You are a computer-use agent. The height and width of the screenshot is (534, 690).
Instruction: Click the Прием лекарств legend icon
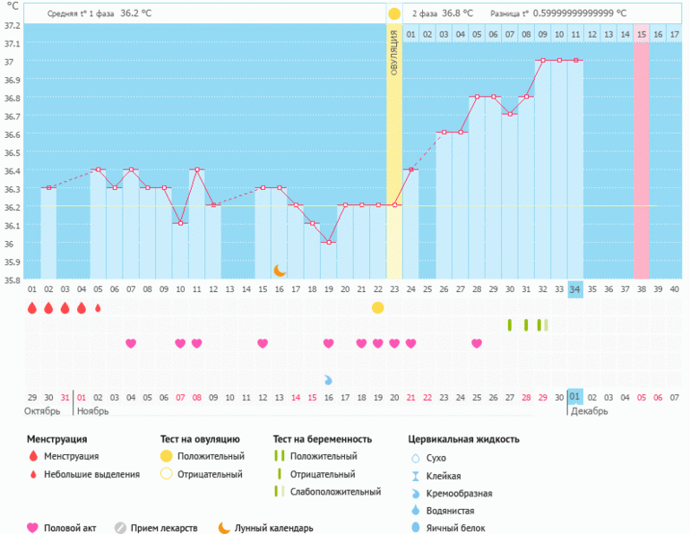(120, 529)
